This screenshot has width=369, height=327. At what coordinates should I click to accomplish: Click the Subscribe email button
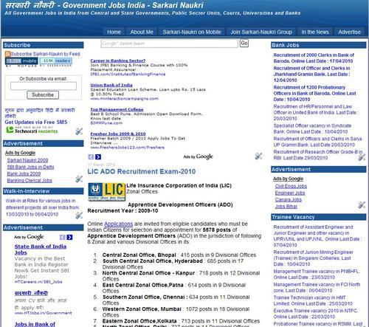click(x=43, y=94)
